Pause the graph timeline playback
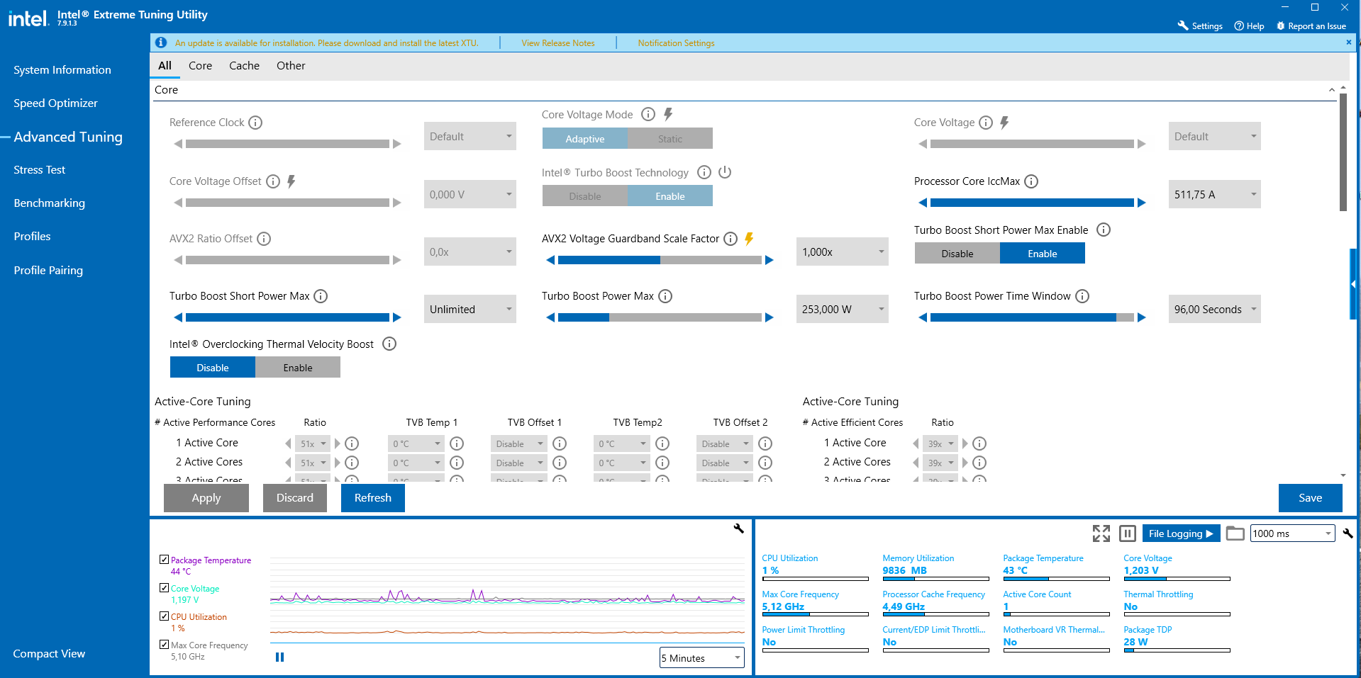1361x678 pixels. 279,657
